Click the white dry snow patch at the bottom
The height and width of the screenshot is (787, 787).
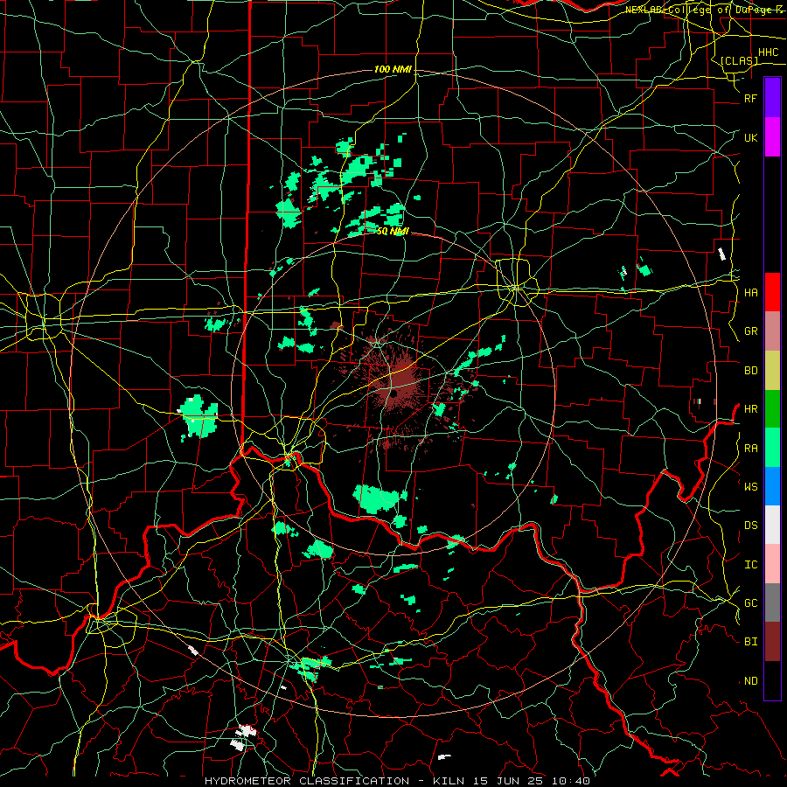(243, 737)
